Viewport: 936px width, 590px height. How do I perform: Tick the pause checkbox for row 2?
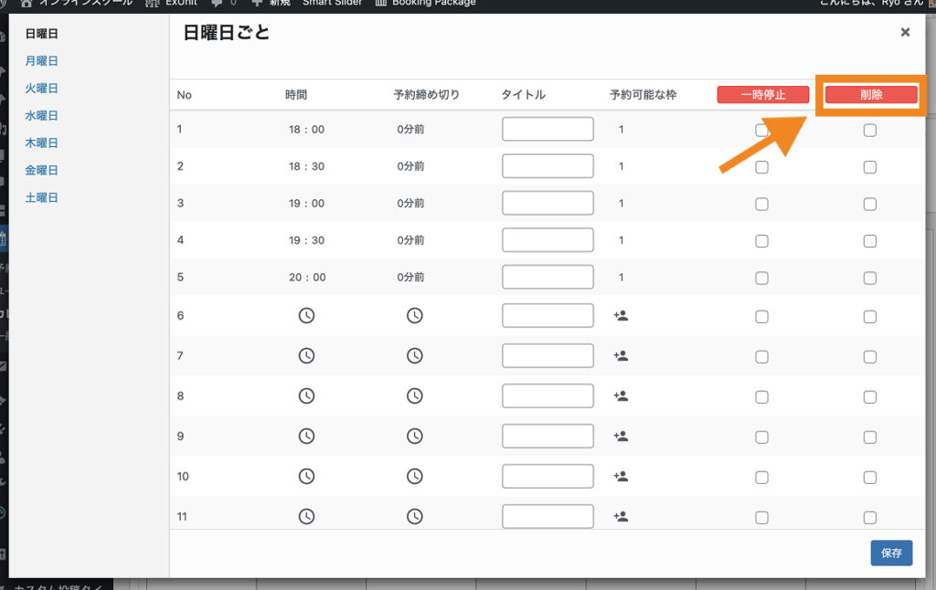coord(761,167)
